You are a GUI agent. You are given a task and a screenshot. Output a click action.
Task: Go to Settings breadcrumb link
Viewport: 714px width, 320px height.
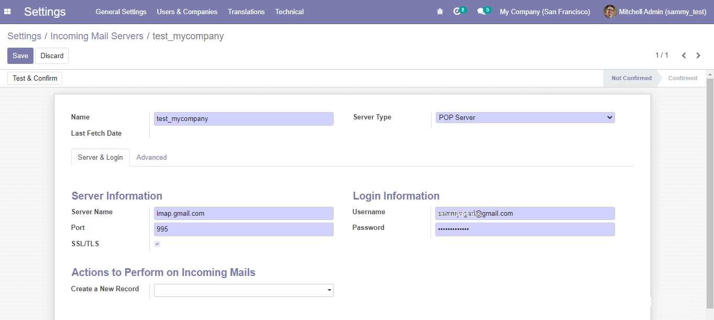coord(24,36)
